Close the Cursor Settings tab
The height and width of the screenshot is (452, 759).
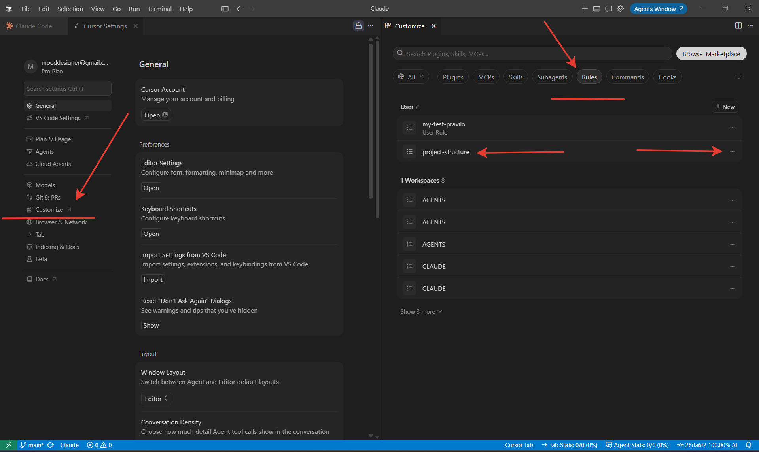(x=136, y=26)
